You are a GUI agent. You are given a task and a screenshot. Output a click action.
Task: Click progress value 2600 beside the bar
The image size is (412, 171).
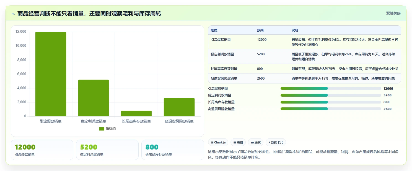(x=387, y=109)
